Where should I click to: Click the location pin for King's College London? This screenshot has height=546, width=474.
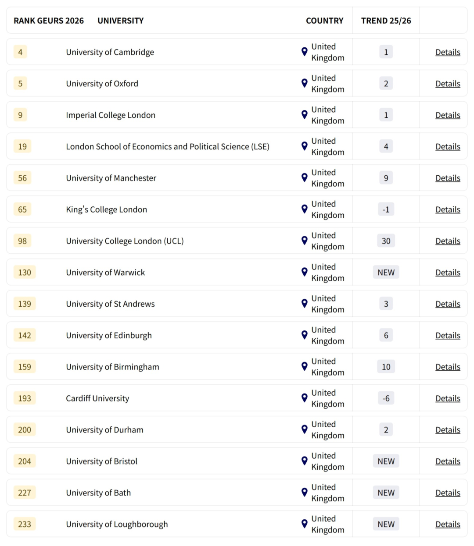[304, 209]
